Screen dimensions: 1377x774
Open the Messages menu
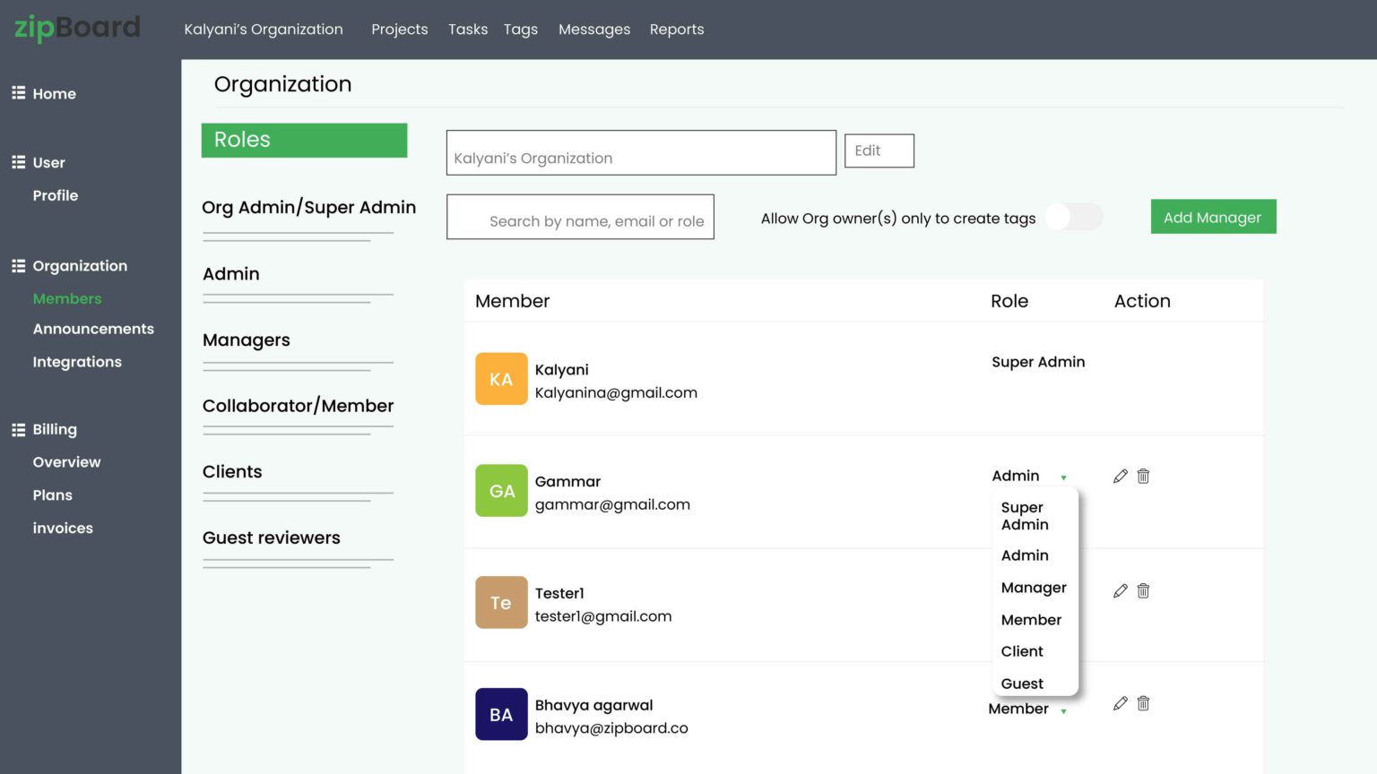coord(593,29)
